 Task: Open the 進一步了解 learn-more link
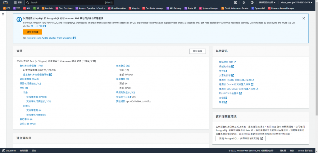(38, 26)
